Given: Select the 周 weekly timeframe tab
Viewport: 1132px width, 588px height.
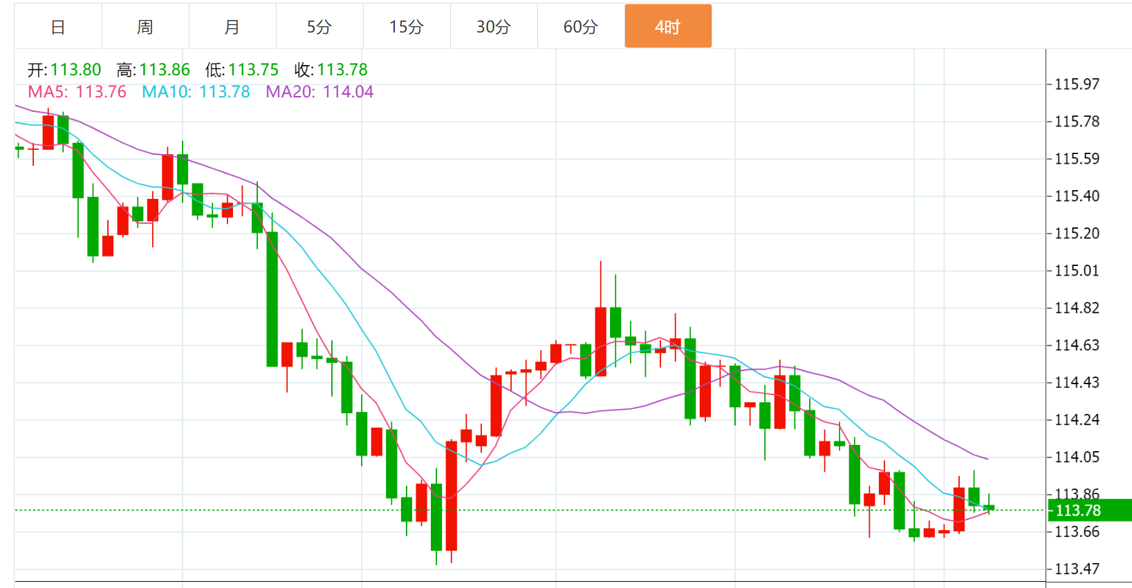Looking at the screenshot, I should click(x=145, y=27).
